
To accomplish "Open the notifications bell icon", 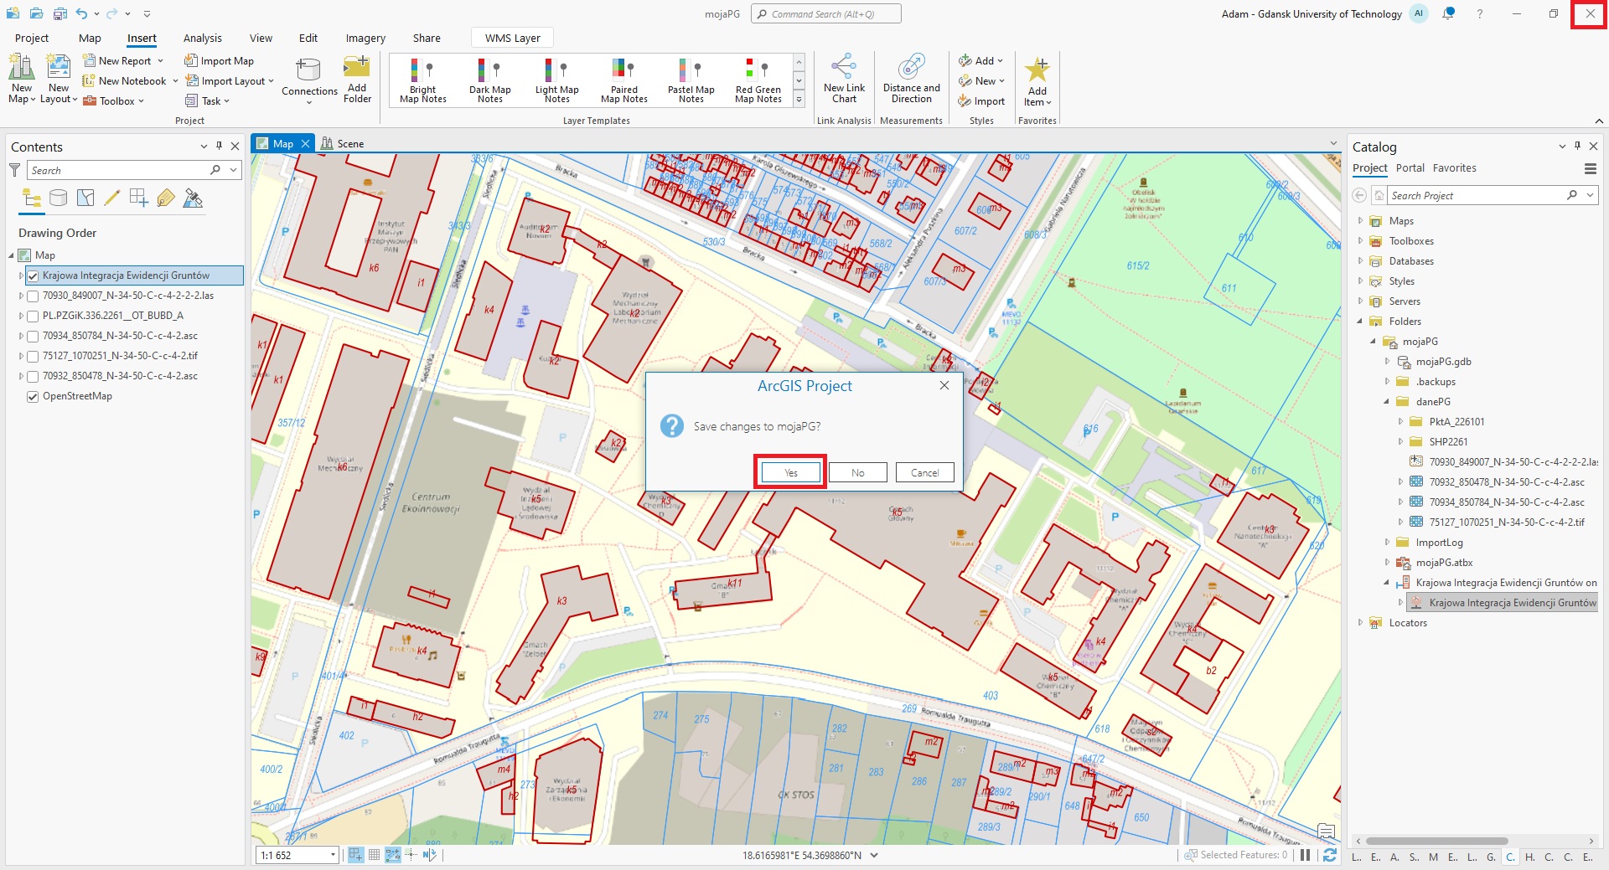I will point(1448,13).
